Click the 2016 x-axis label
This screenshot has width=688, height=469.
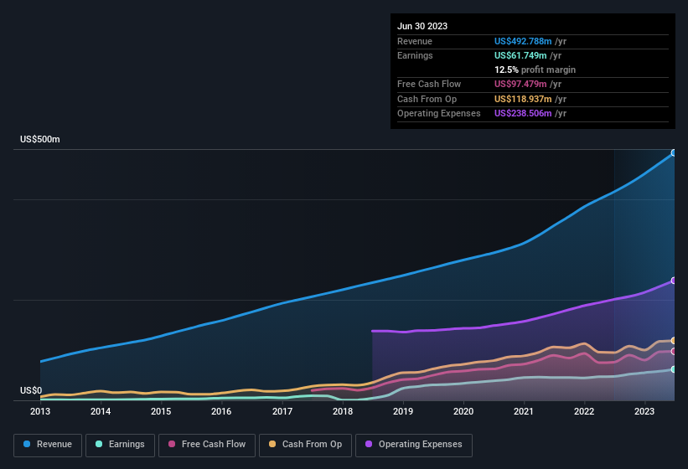pos(221,411)
